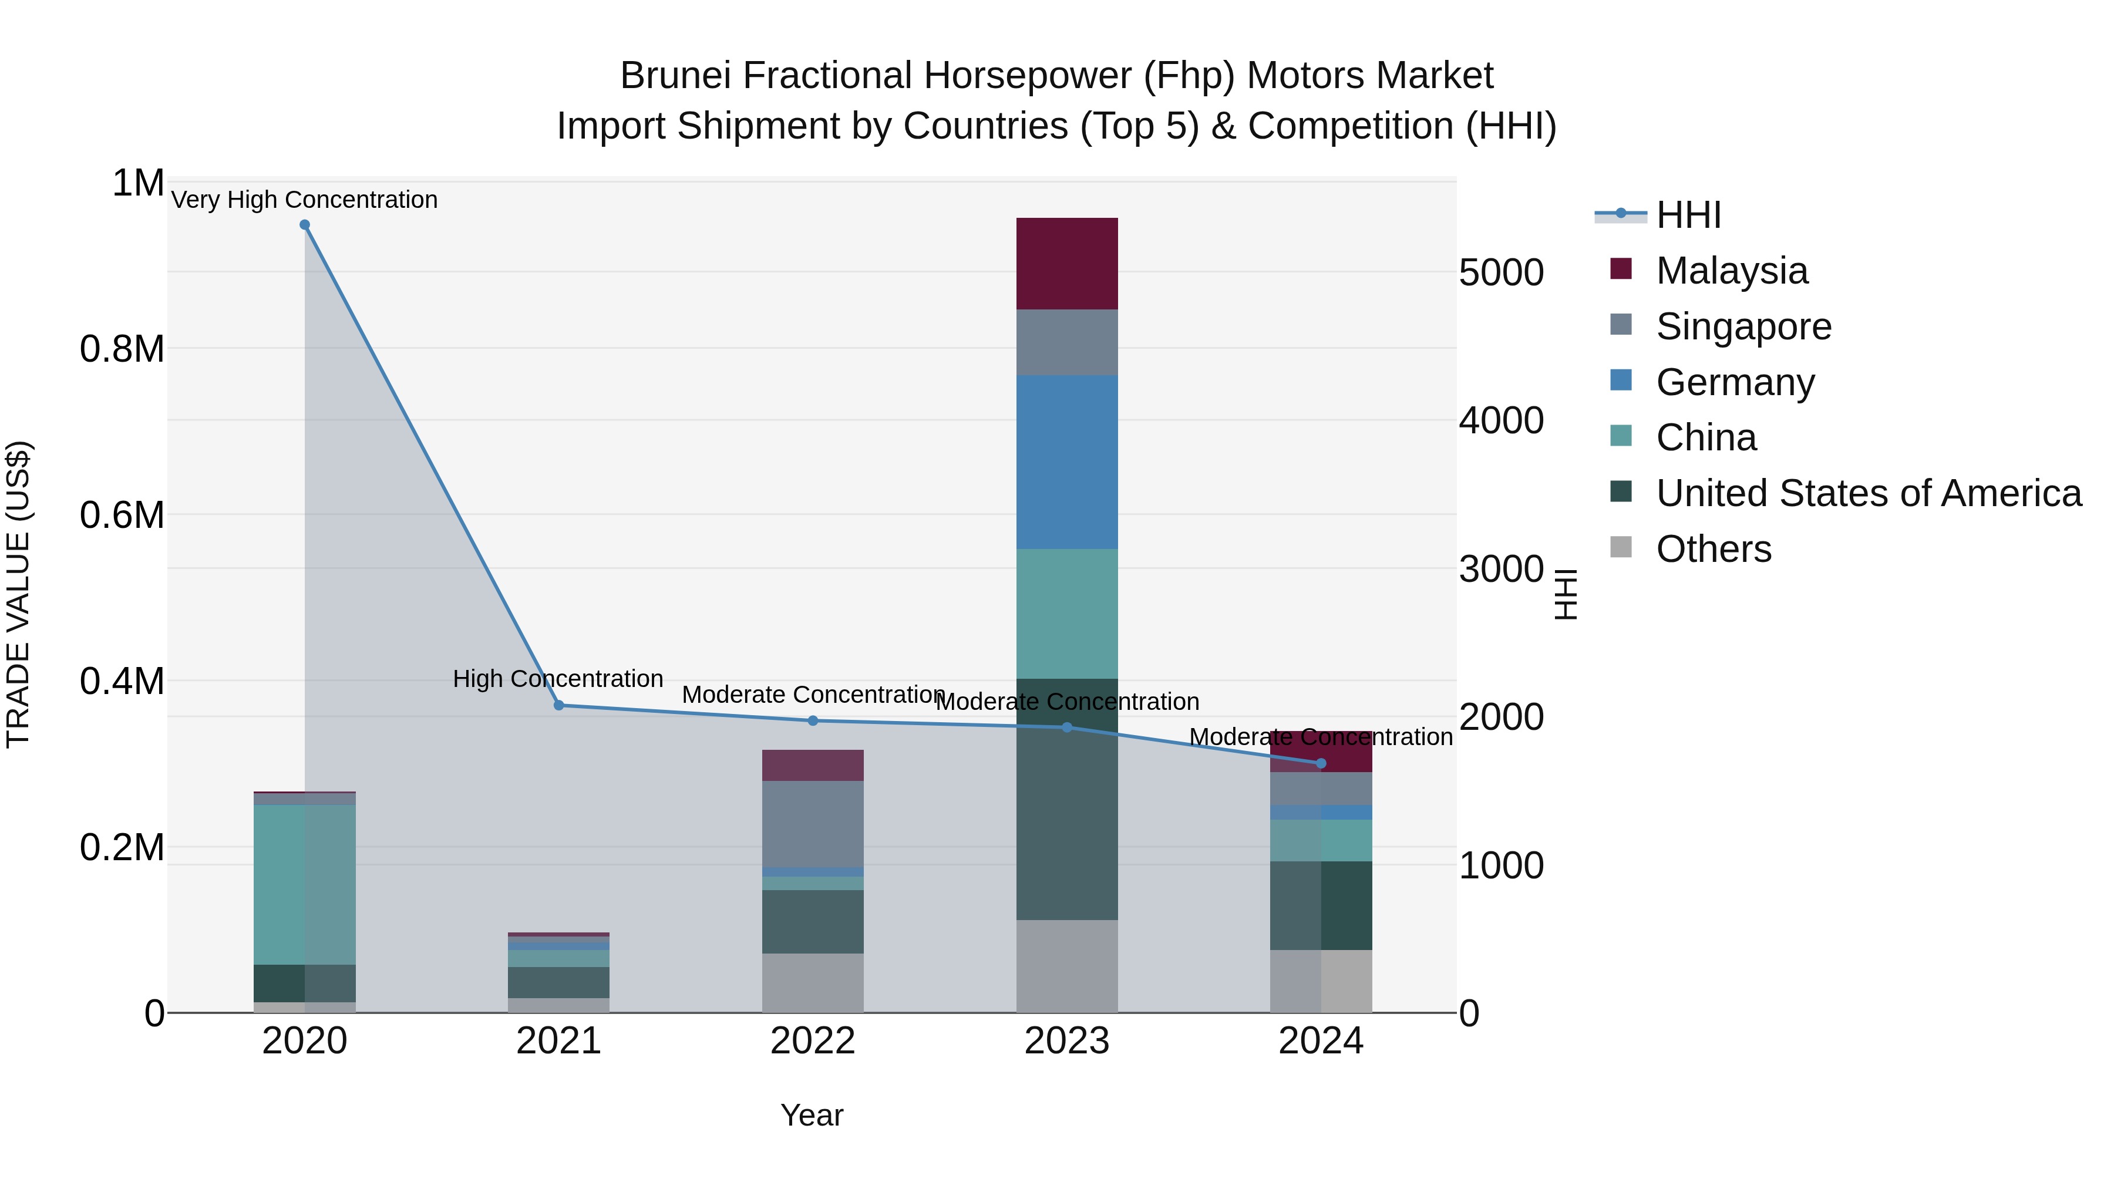Click the 0.6M left-axis tick label

pyautogui.click(x=122, y=516)
